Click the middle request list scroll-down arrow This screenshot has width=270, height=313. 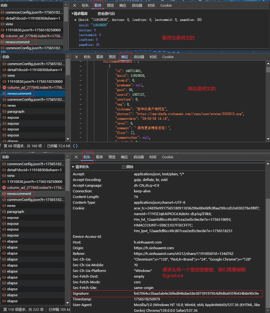coord(68,139)
